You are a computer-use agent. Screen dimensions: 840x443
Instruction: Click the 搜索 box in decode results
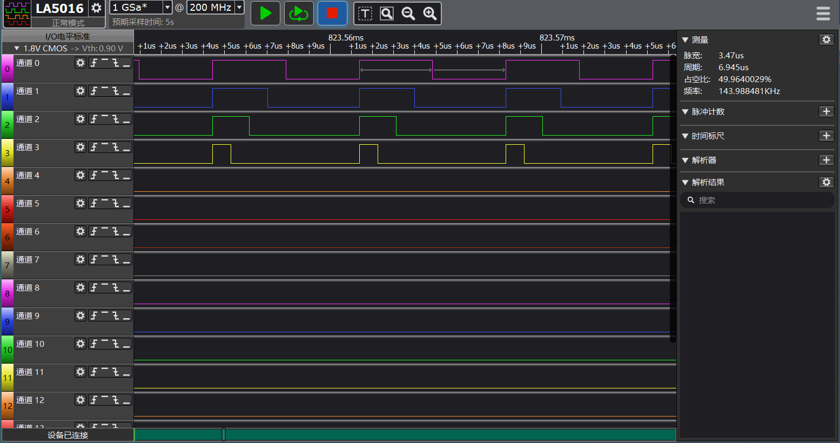[757, 200]
